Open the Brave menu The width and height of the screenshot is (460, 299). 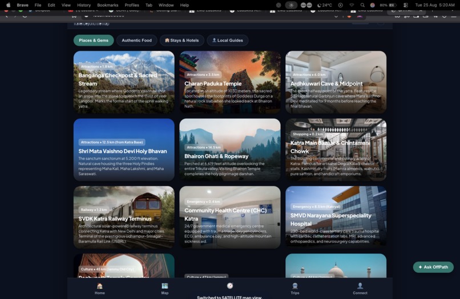pyautogui.click(x=23, y=5)
